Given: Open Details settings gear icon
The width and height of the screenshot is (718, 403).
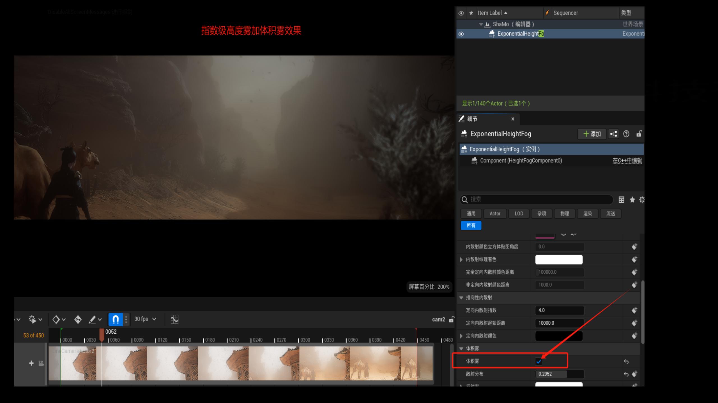Looking at the screenshot, I should (641, 200).
